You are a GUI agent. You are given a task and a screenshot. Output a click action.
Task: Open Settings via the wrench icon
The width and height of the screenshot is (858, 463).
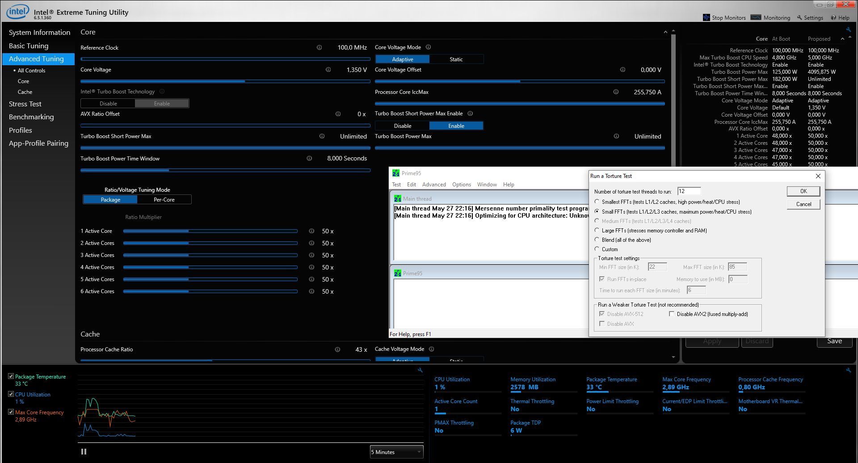tap(799, 18)
